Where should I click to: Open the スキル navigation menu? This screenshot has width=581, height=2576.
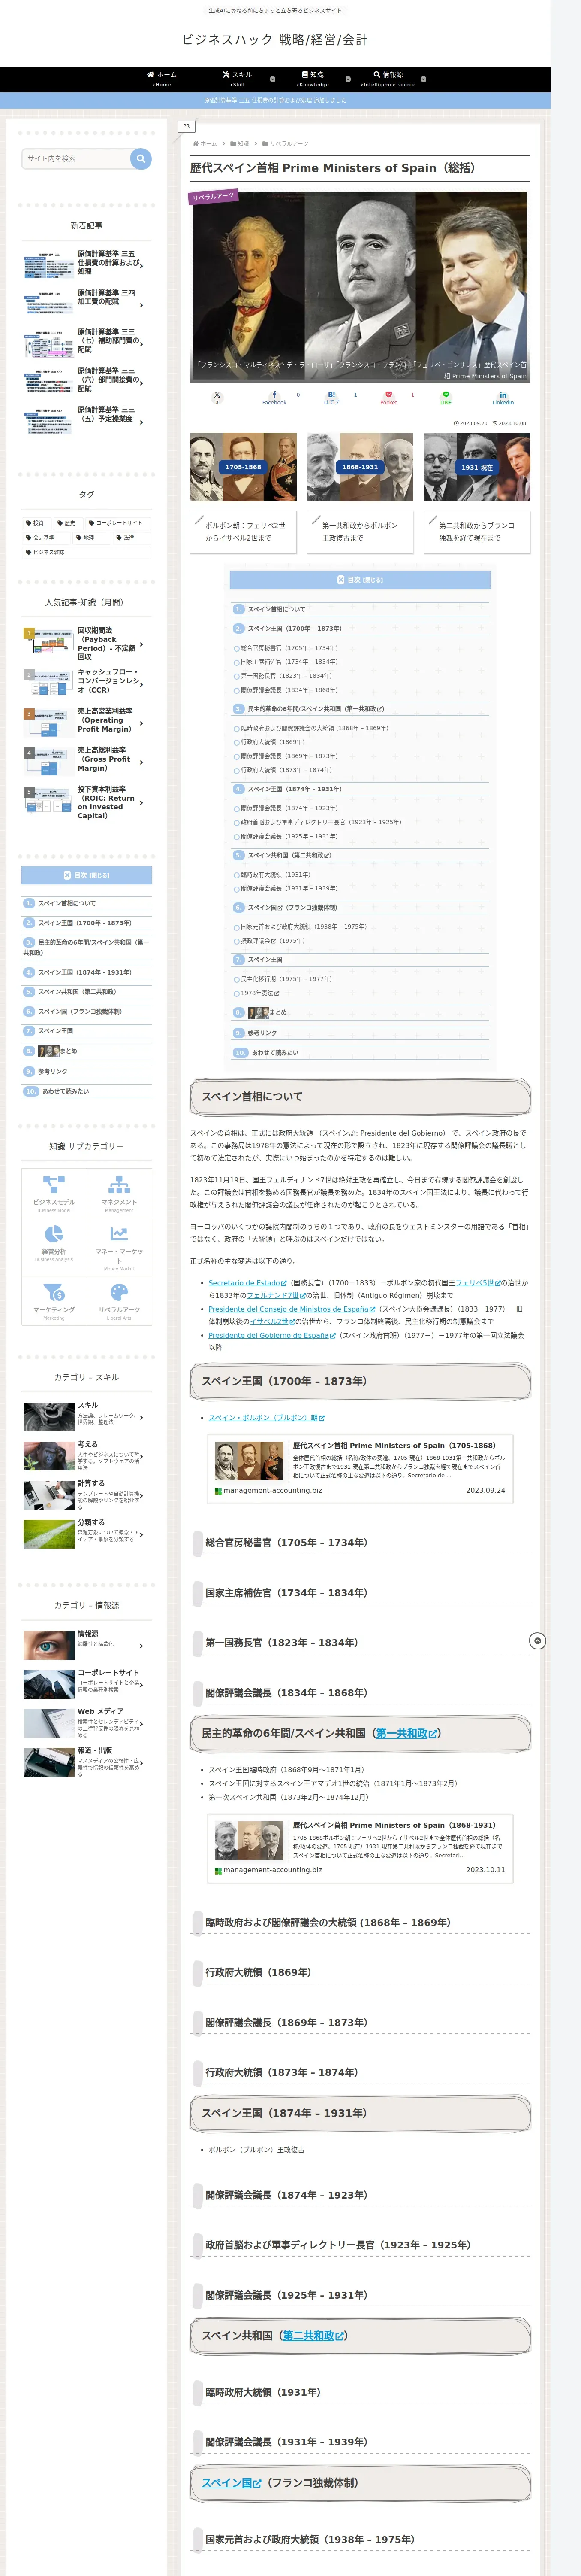238,79
